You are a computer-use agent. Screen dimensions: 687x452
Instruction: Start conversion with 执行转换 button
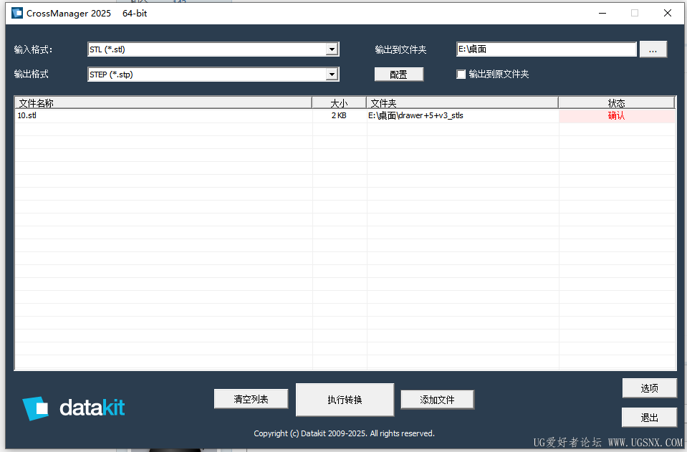point(345,400)
